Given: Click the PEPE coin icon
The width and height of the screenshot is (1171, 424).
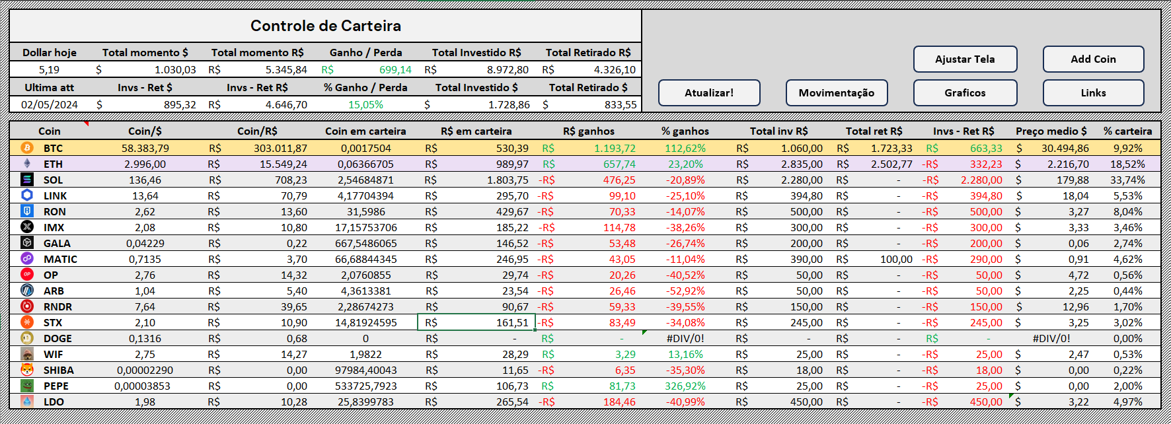Looking at the screenshot, I should pos(27,386).
